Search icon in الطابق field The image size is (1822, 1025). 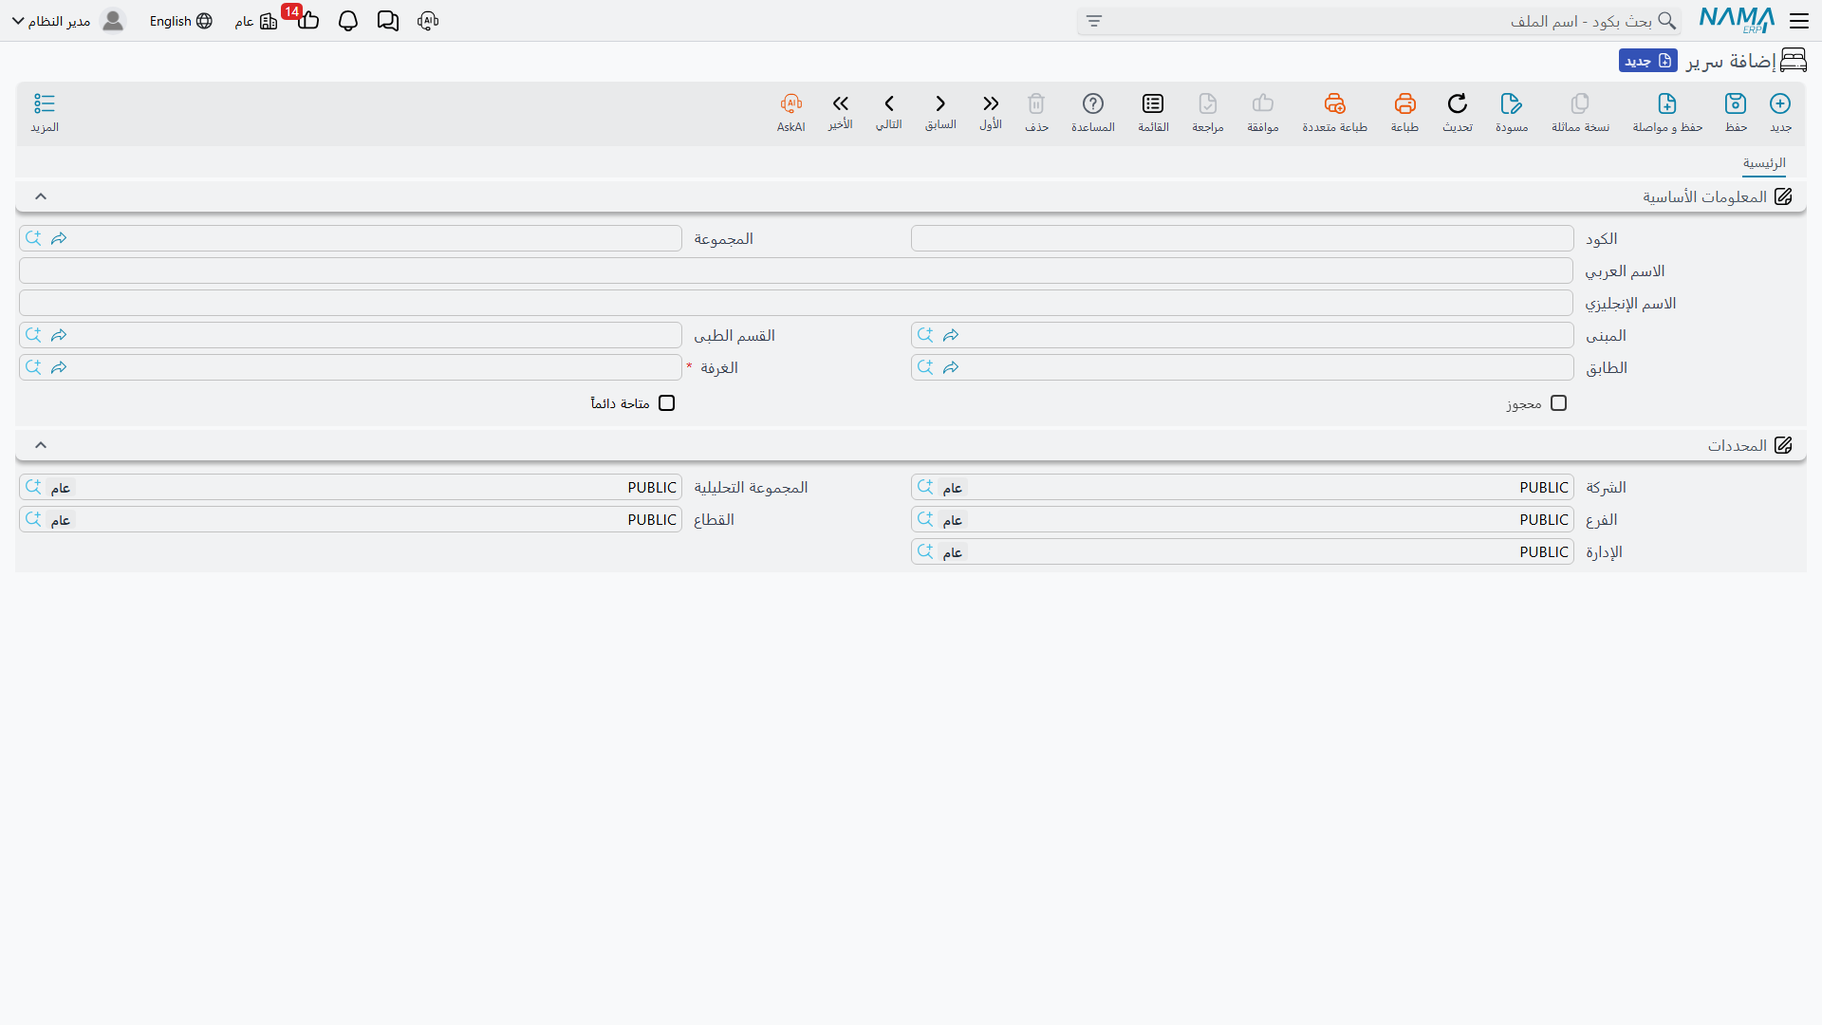925,367
